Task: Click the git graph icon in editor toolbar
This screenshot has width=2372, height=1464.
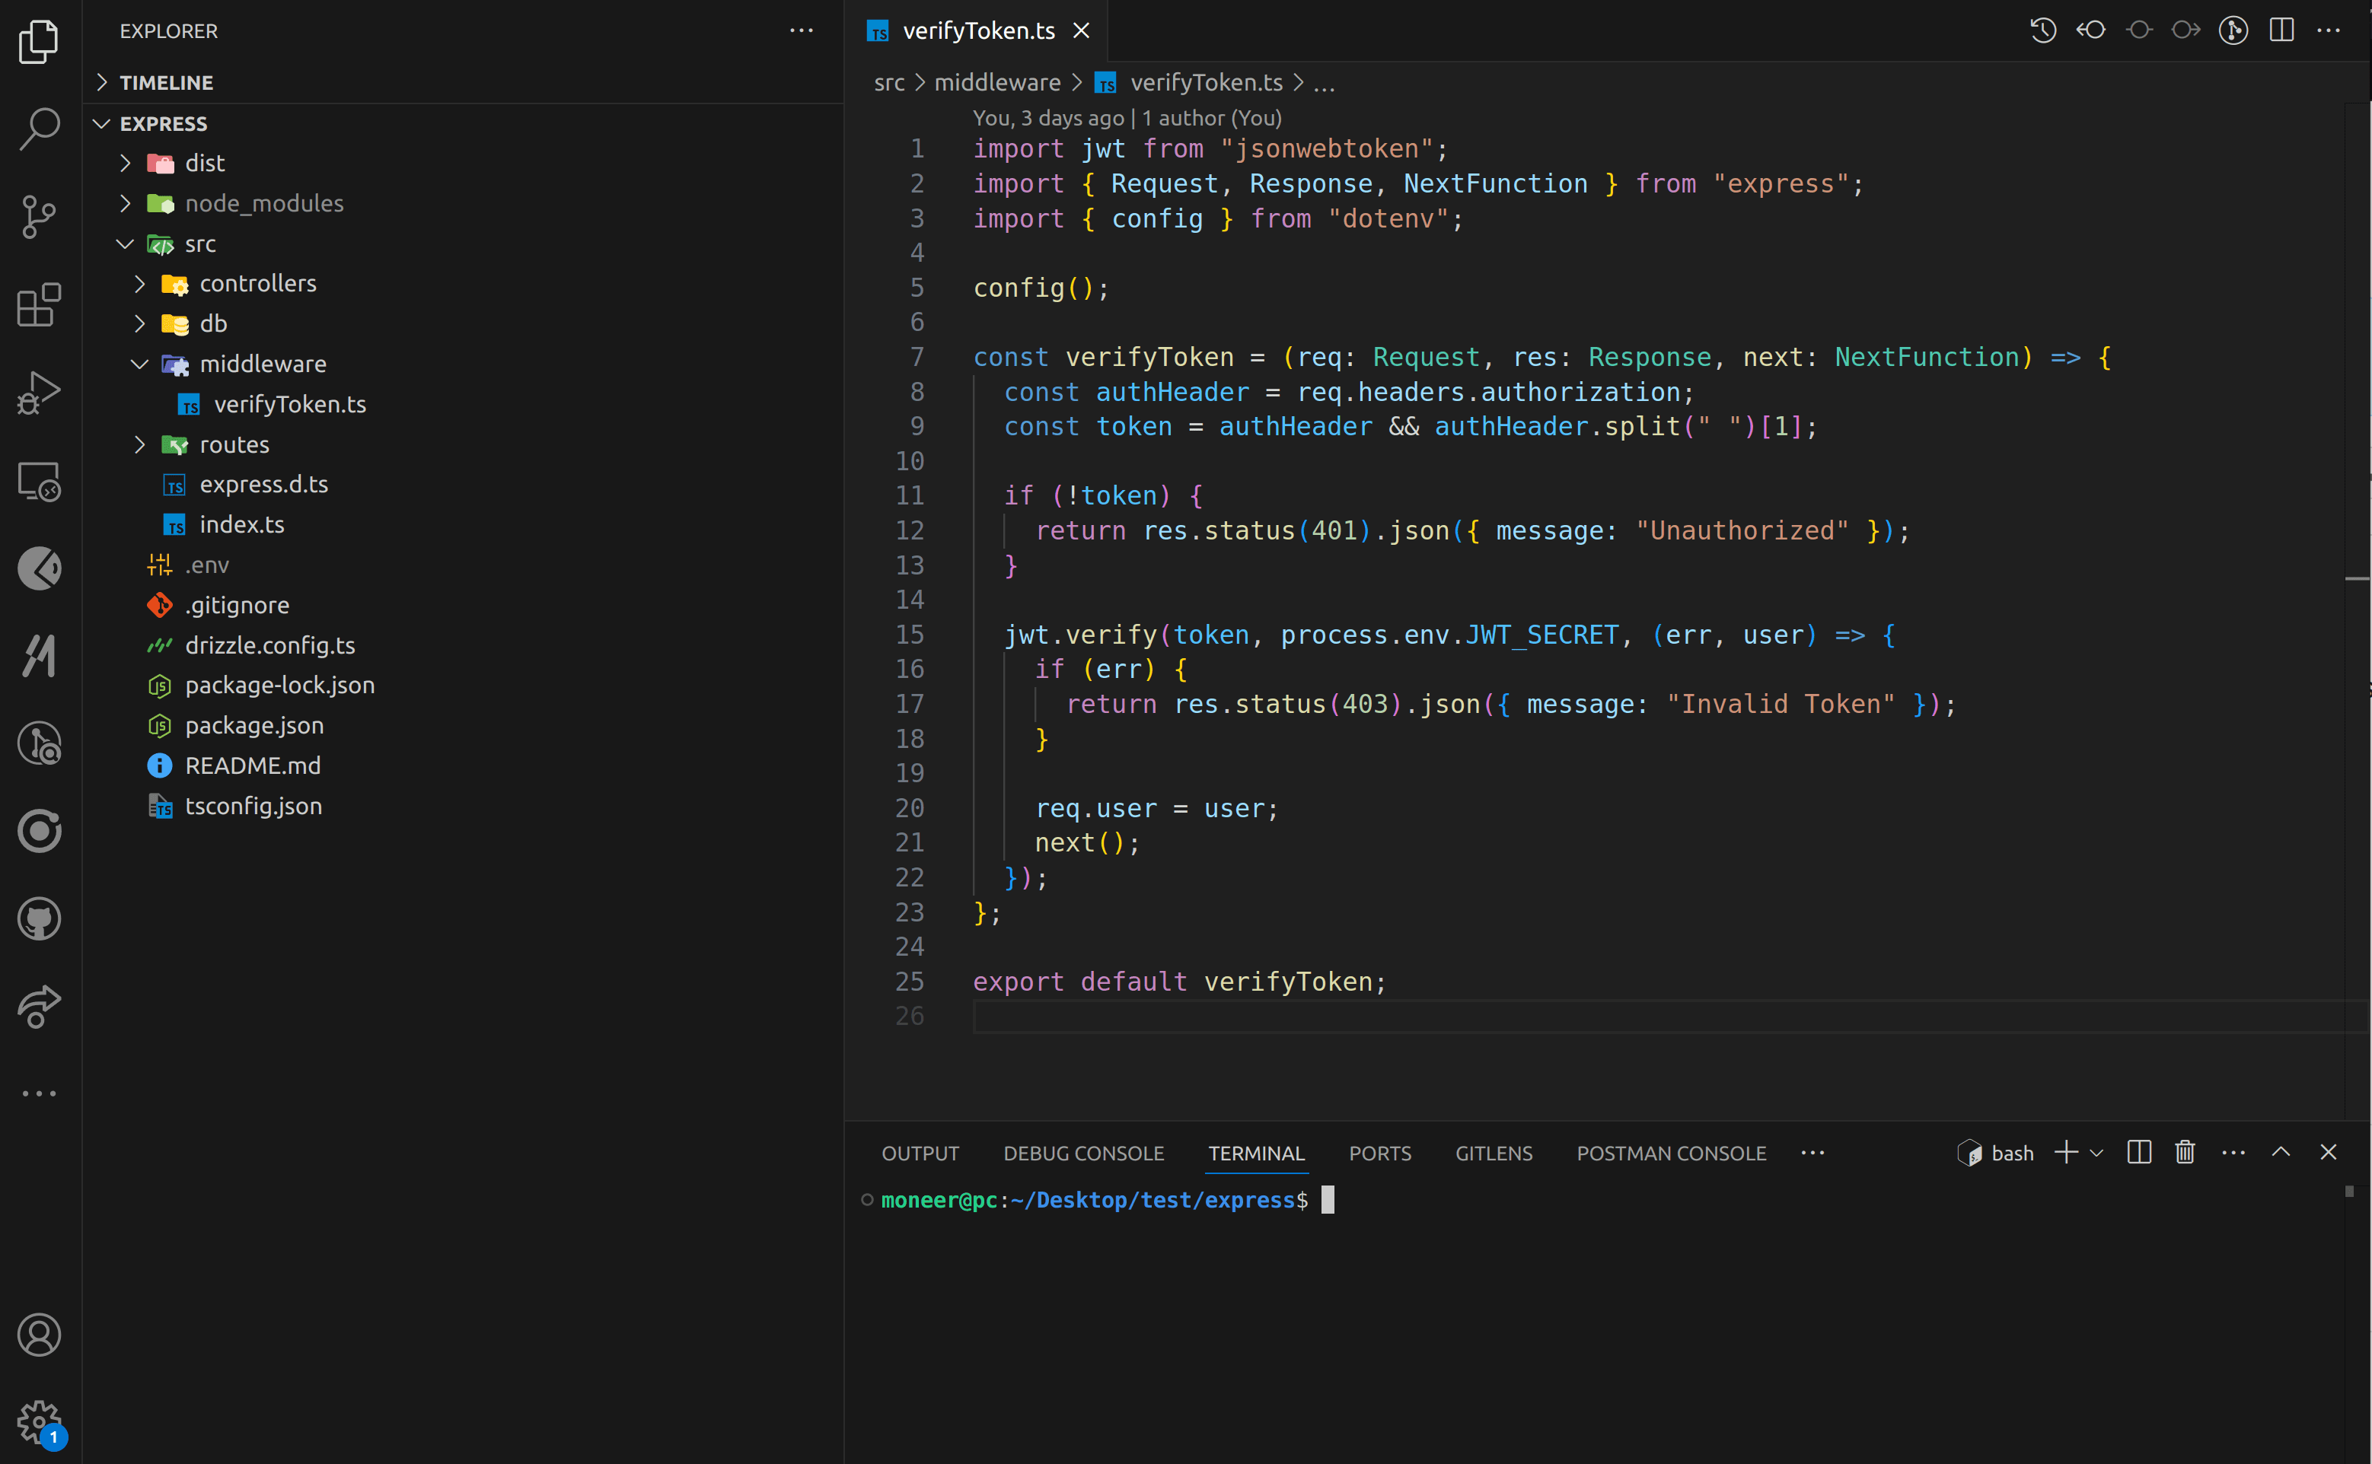Action: click(2233, 30)
